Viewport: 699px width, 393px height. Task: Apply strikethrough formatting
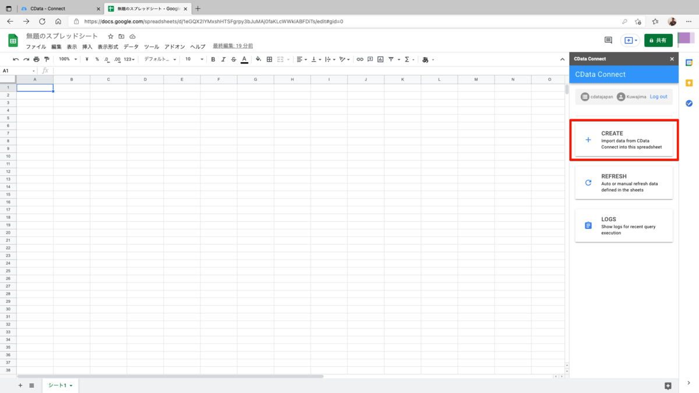click(x=234, y=59)
